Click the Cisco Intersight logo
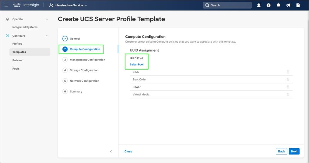Image resolution: width=309 pixels, height=163 pixels. point(26,5)
